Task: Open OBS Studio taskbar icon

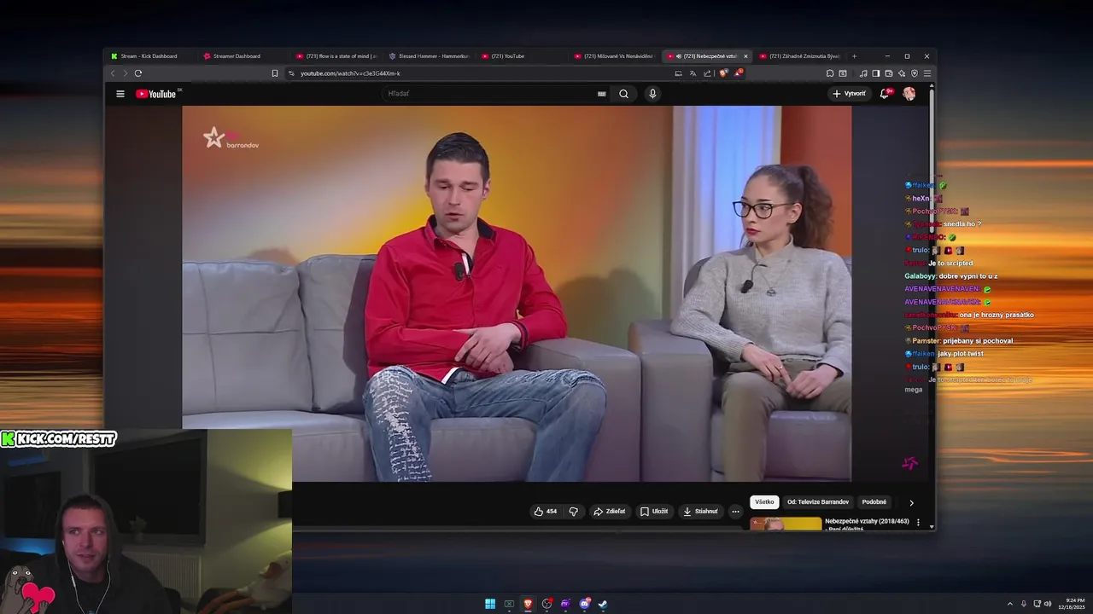Action: click(x=546, y=604)
